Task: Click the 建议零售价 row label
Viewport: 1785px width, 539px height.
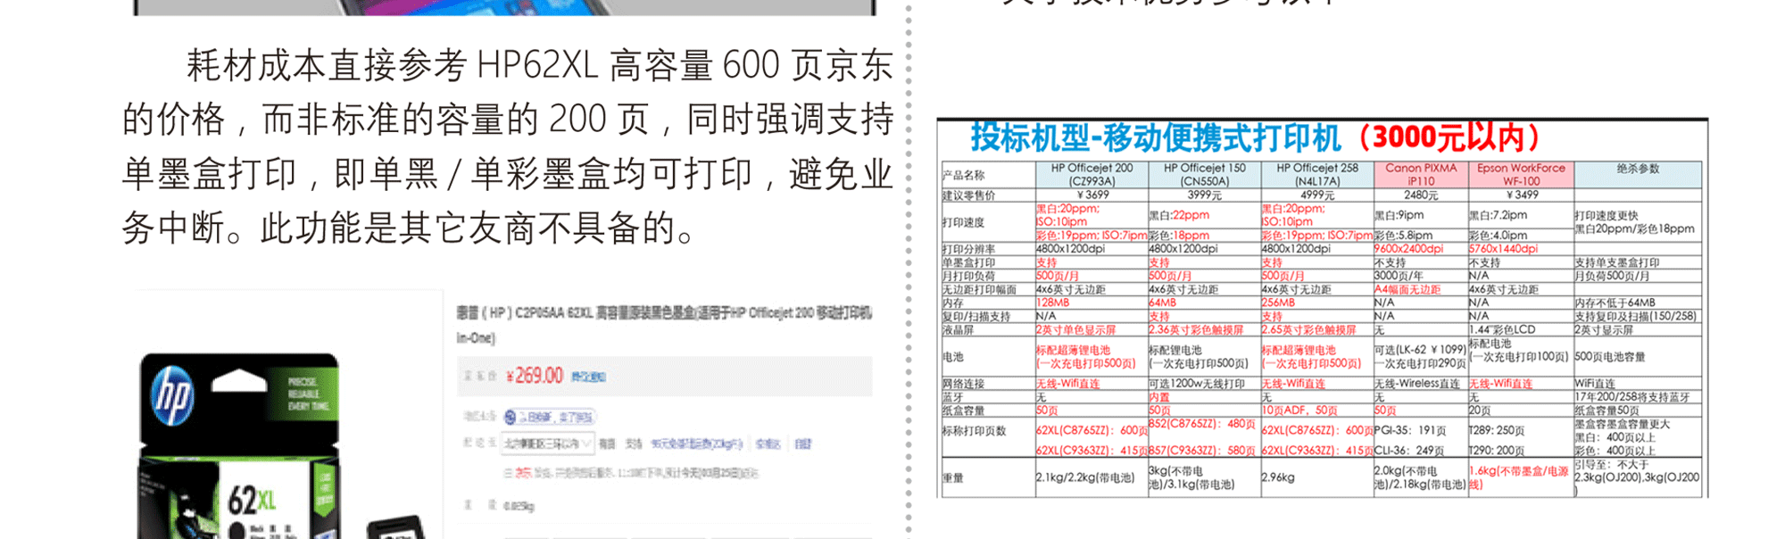Action: [x=969, y=195]
